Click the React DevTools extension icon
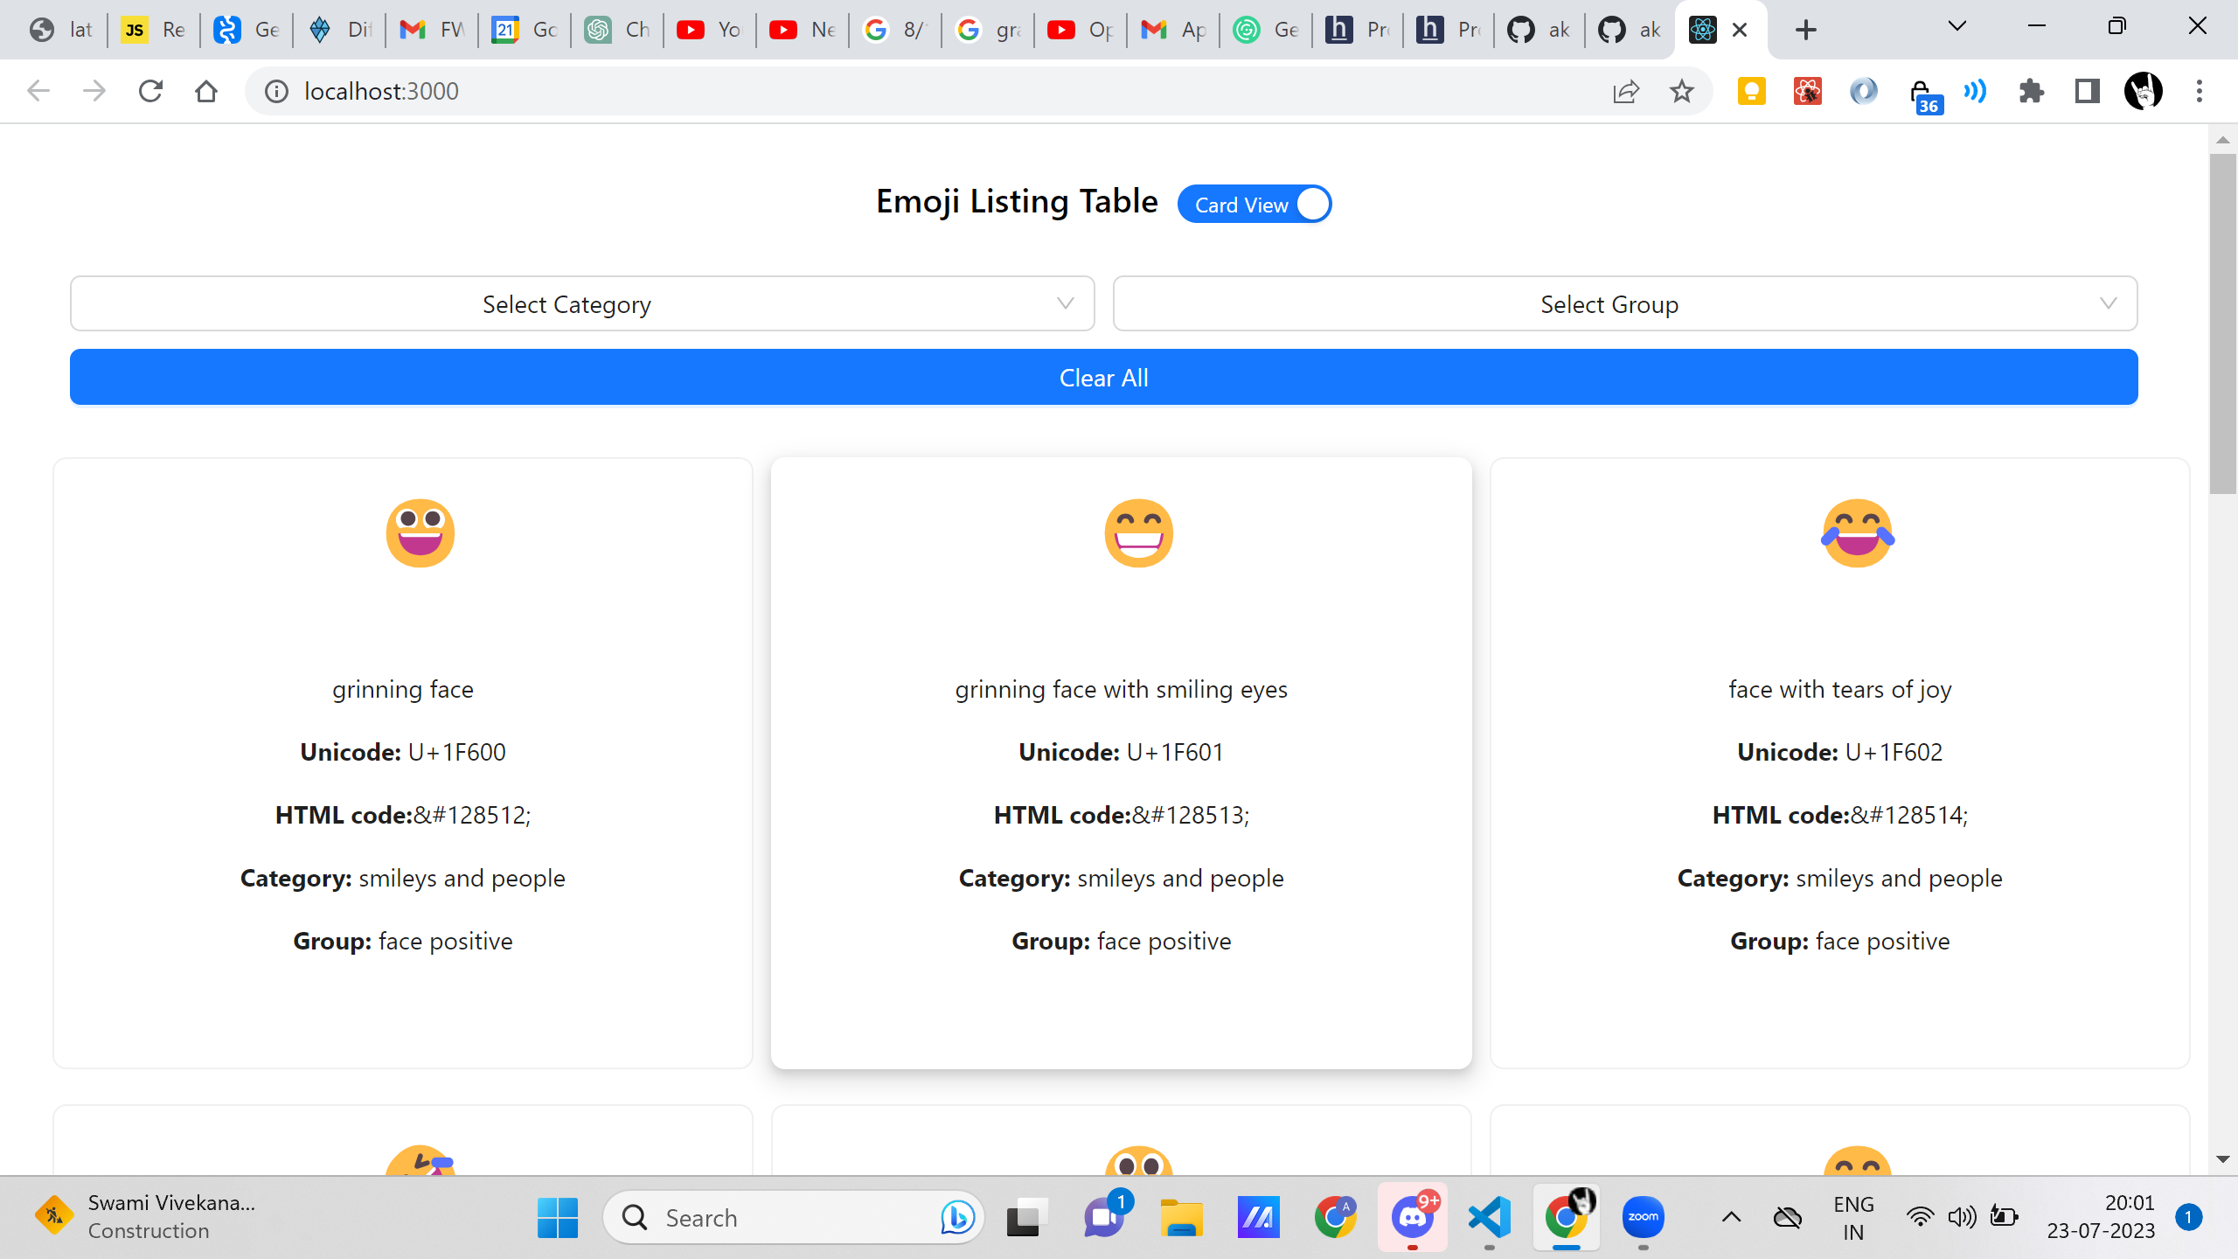2238x1259 pixels. coord(1807,91)
